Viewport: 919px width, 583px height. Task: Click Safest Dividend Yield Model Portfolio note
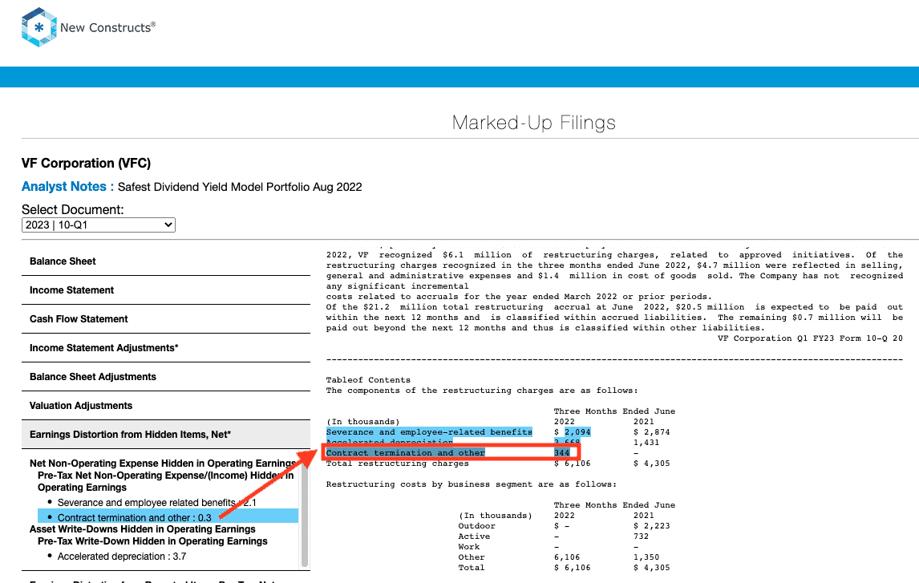pyautogui.click(x=240, y=187)
